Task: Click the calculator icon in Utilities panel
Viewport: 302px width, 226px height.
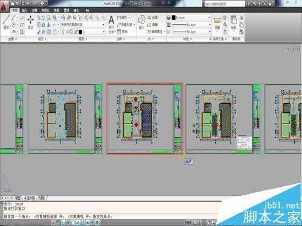Action: click(225, 32)
